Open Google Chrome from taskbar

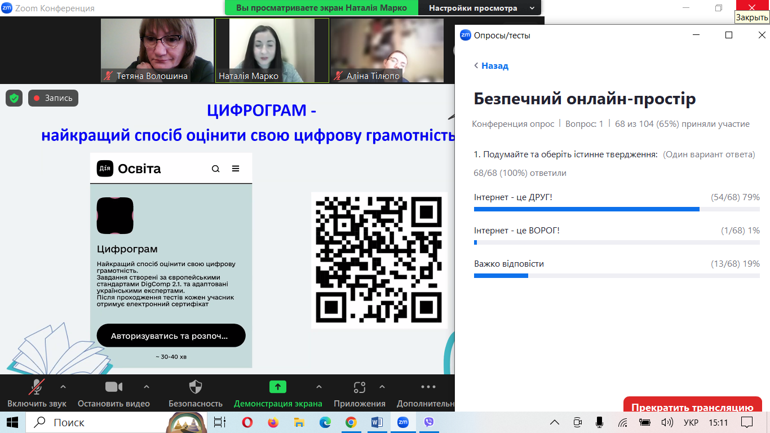tap(351, 422)
